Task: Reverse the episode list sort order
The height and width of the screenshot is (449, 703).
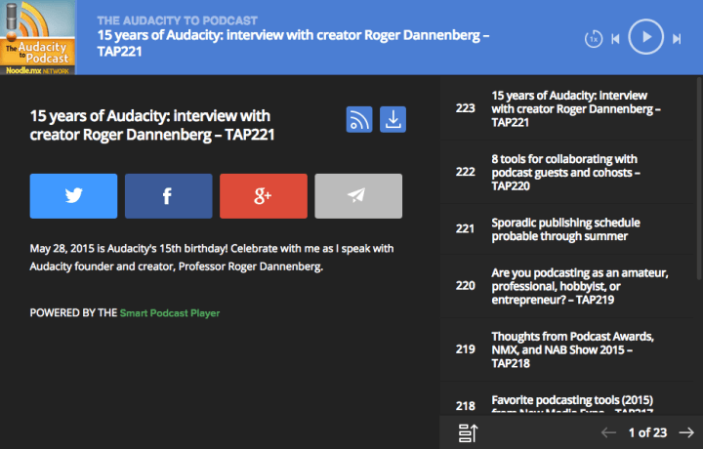Action: [x=467, y=431]
